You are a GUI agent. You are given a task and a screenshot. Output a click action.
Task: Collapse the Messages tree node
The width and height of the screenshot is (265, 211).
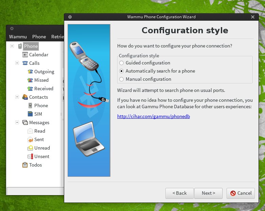tap(17, 122)
